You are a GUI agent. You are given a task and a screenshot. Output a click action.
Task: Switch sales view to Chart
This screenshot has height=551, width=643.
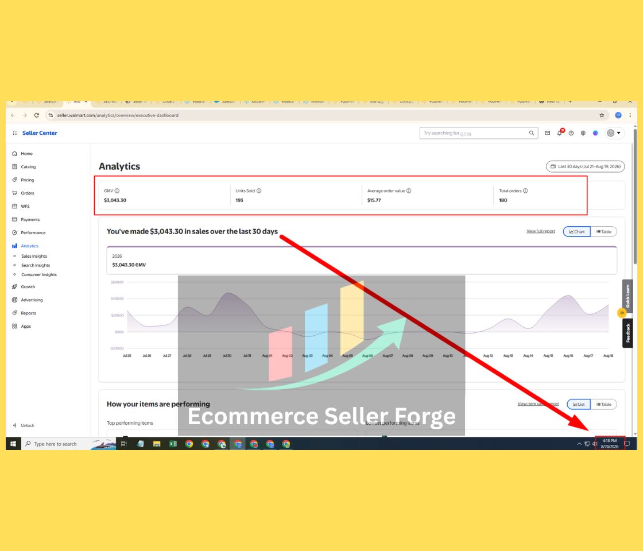[x=577, y=232]
